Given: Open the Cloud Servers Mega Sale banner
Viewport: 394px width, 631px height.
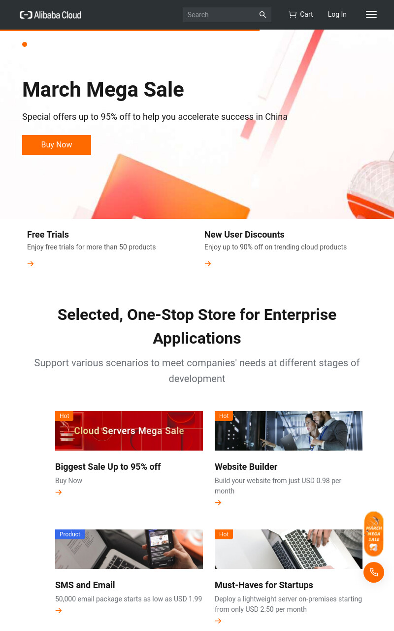Looking at the screenshot, I should [x=129, y=431].
